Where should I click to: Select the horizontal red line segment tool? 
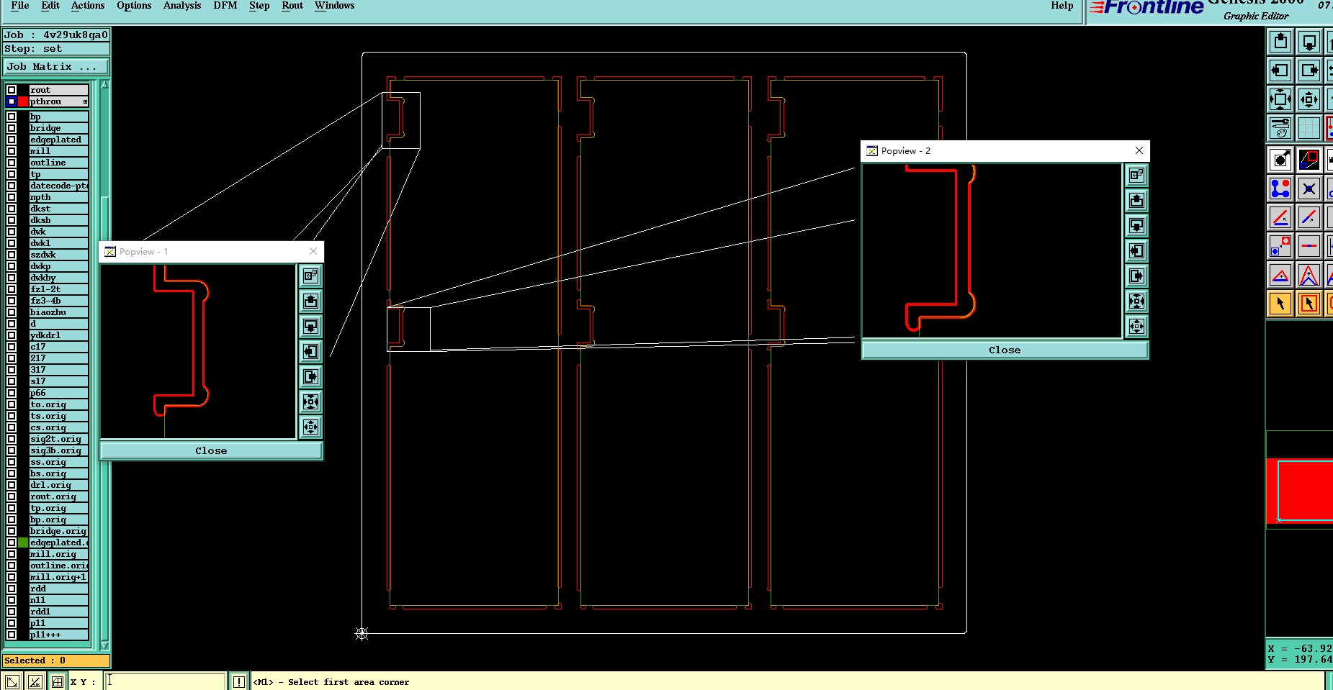pos(1309,246)
